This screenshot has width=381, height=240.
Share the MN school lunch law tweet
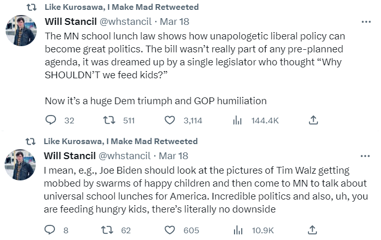tap(313, 120)
